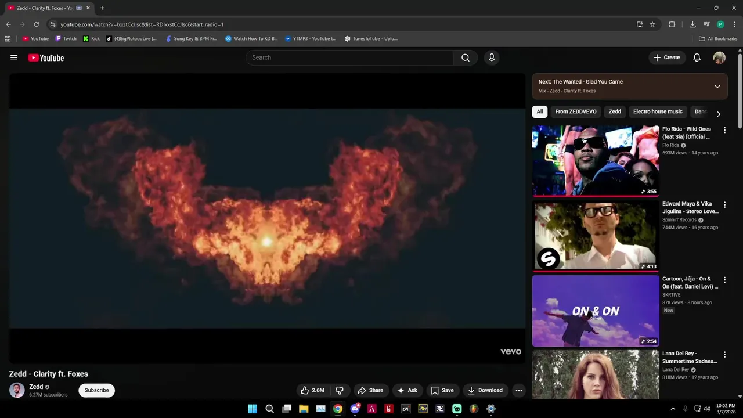Open the taskbar clock showing 10:02 PM
The height and width of the screenshot is (418, 743).
coord(726,409)
